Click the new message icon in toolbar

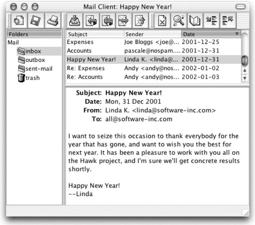tap(19, 21)
